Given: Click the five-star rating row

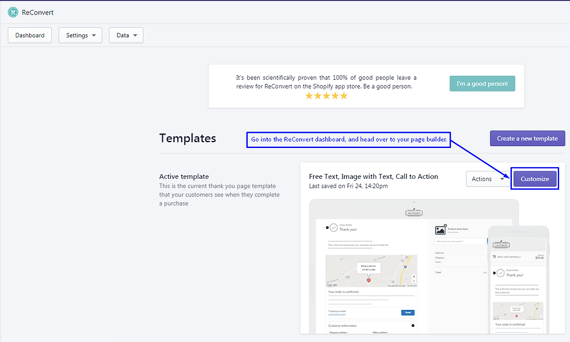Looking at the screenshot, I should tap(326, 96).
